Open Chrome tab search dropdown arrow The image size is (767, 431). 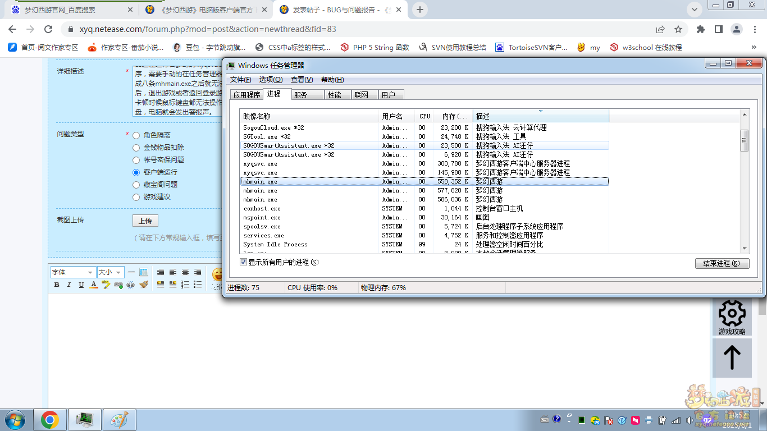695,10
